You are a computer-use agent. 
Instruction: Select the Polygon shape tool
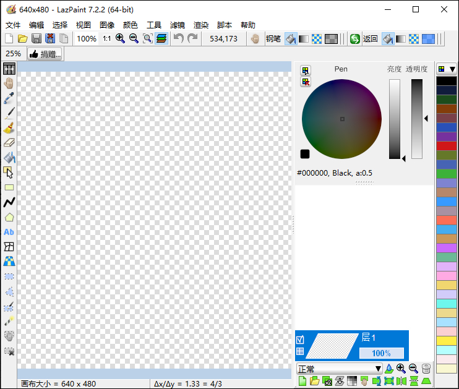pyautogui.click(x=9, y=217)
